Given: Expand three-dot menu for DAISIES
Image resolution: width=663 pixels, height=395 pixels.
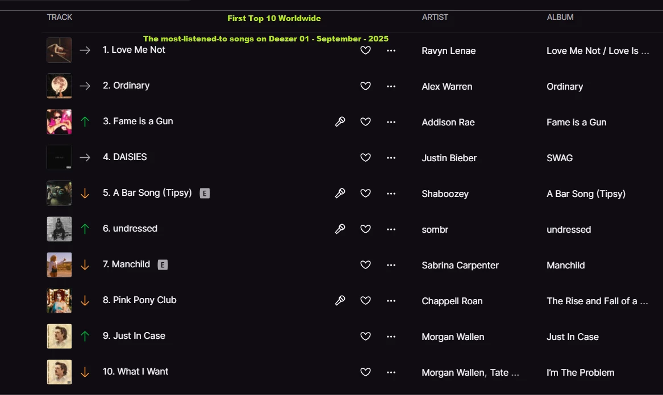Looking at the screenshot, I should [391, 158].
